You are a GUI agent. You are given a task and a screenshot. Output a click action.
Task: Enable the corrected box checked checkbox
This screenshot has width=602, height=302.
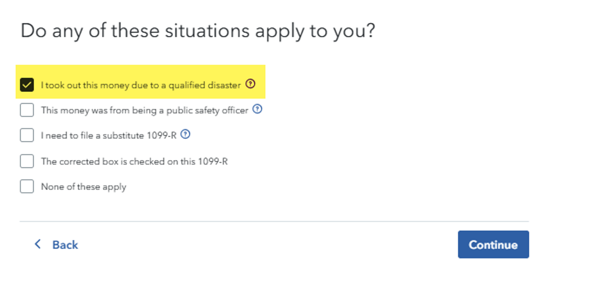click(27, 161)
